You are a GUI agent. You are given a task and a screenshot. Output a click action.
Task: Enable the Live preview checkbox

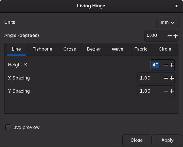(x=8, y=128)
